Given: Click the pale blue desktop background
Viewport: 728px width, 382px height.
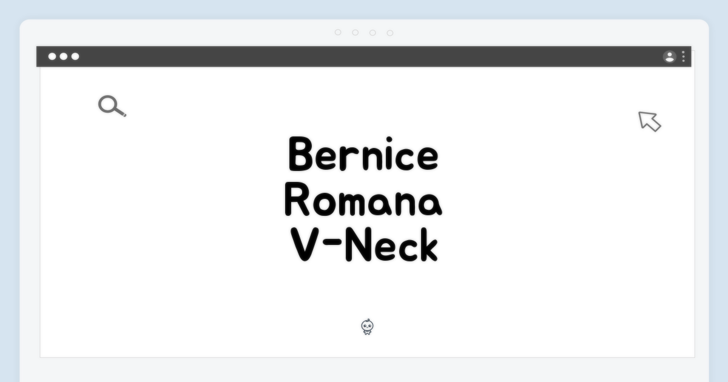Looking at the screenshot, I should [x=8, y=182].
